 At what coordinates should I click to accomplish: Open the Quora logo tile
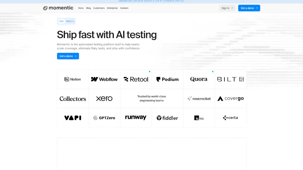[x=199, y=79]
